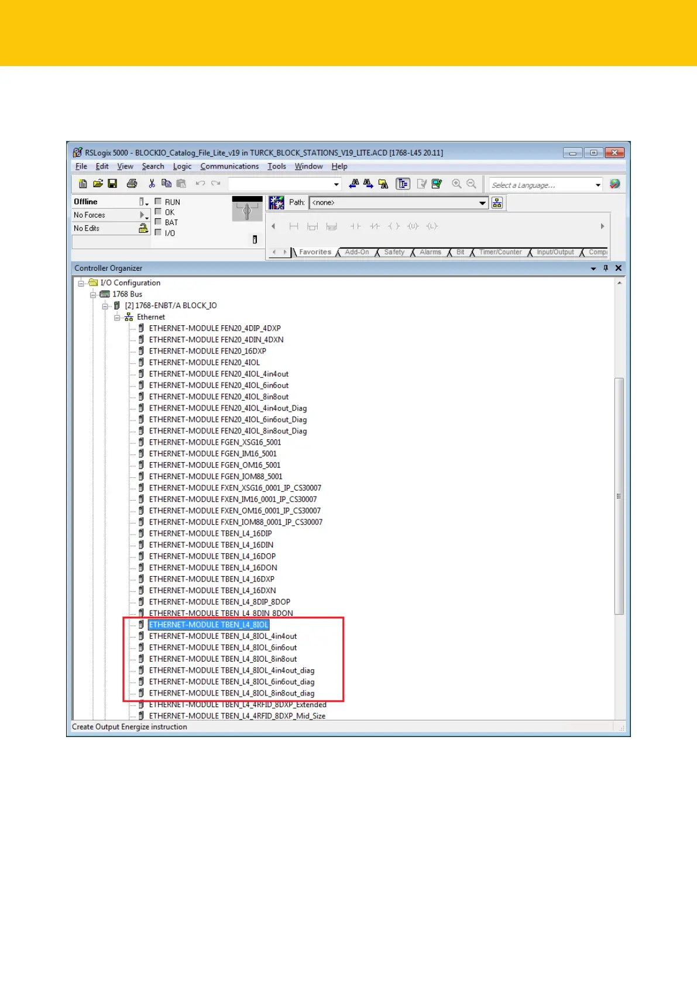The image size is (697, 985).
Task: Switch to the Add-On instruction tab
Action: tap(357, 252)
